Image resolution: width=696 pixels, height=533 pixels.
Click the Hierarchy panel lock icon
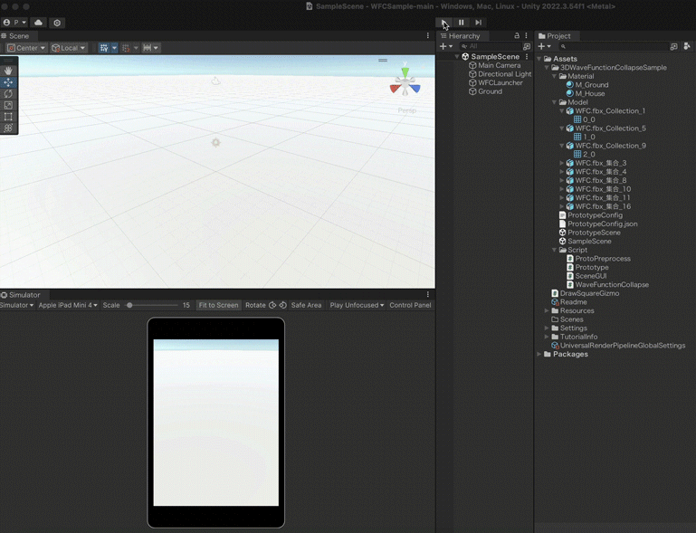tap(517, 36)
